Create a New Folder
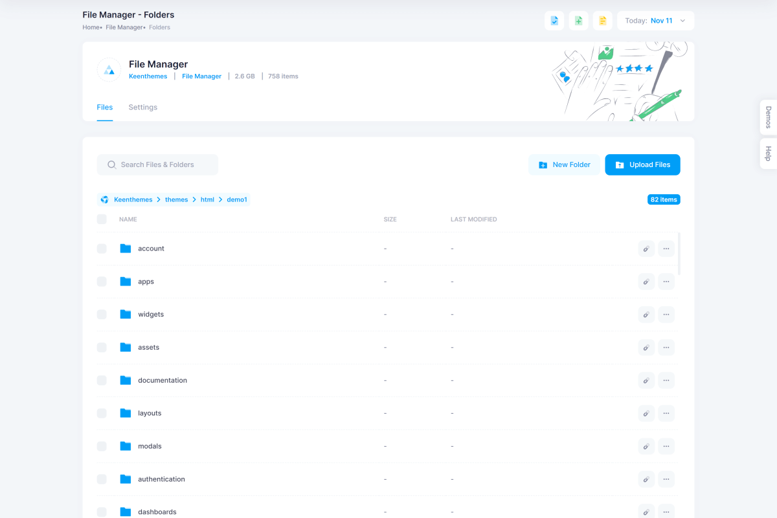Screen dimensions: 777x518 pyautogui.click(x=564, y=164)
